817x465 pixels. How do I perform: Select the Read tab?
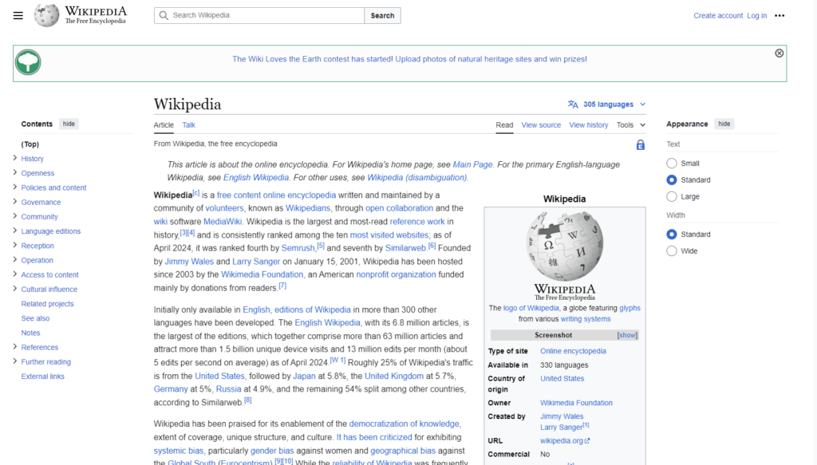pyautogui.click(x=504, y=125)
